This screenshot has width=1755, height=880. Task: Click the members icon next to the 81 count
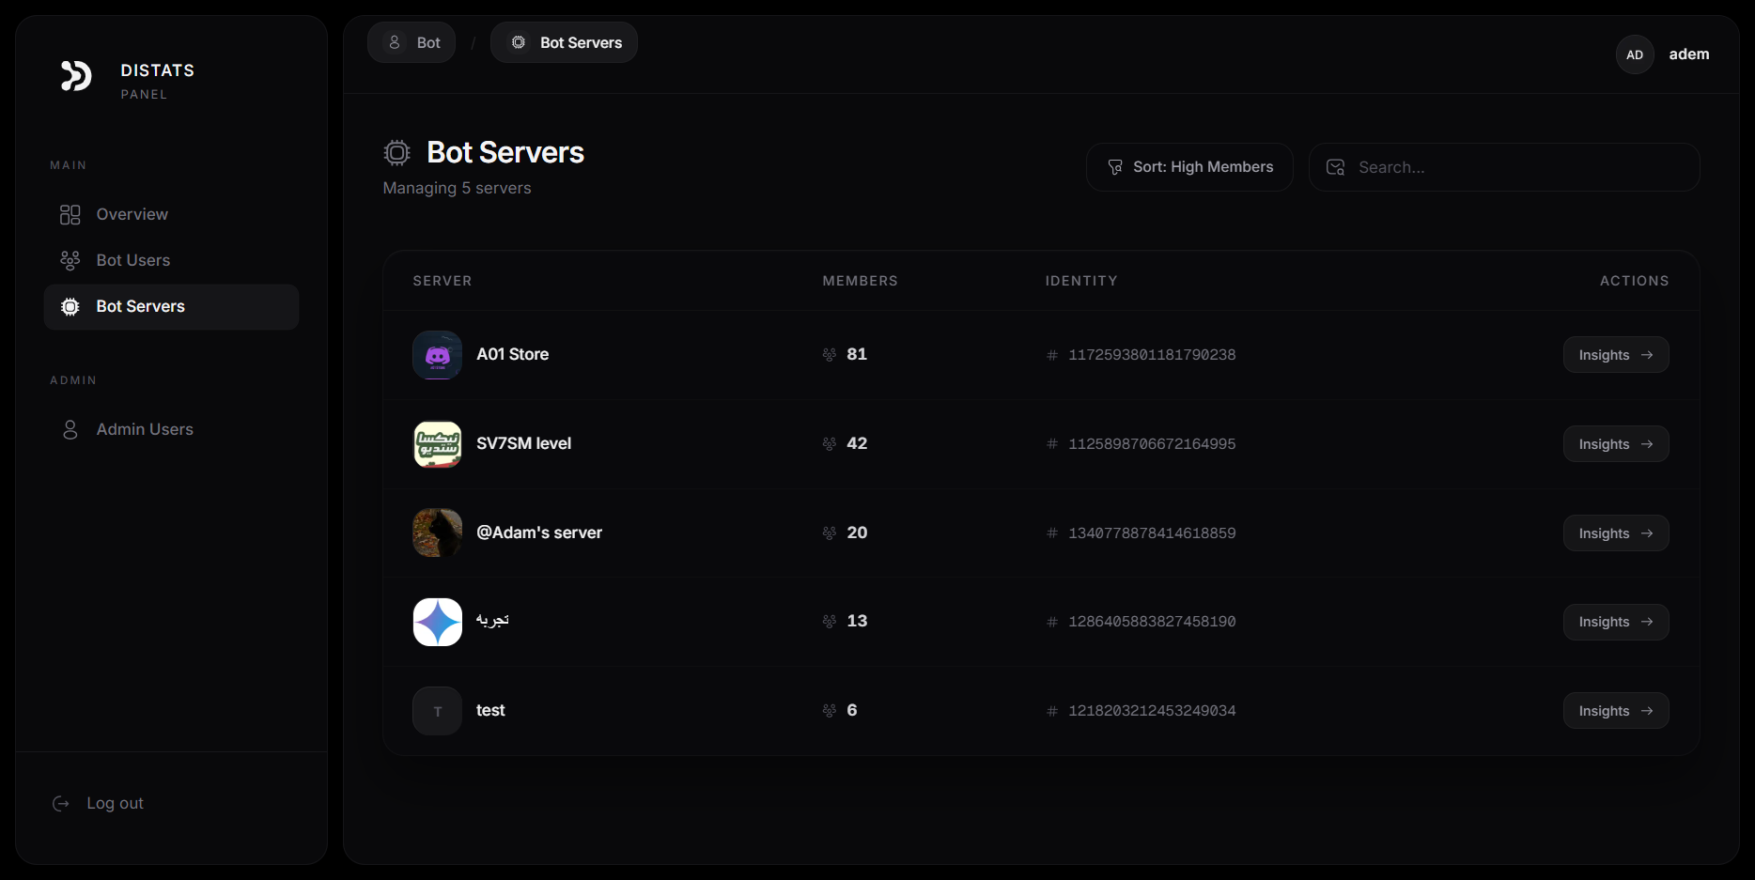click(x=828, y=355)
